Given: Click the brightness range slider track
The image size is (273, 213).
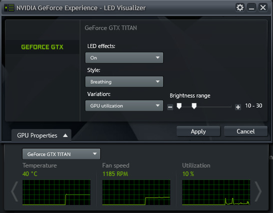Looking at the screenshot, I should 204,106.
